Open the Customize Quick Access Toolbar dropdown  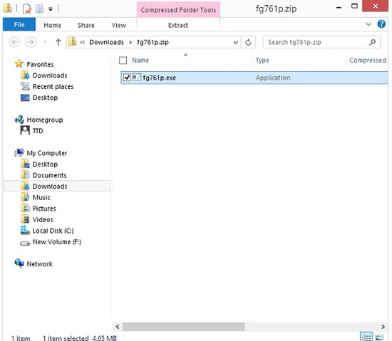coord(51,9)
